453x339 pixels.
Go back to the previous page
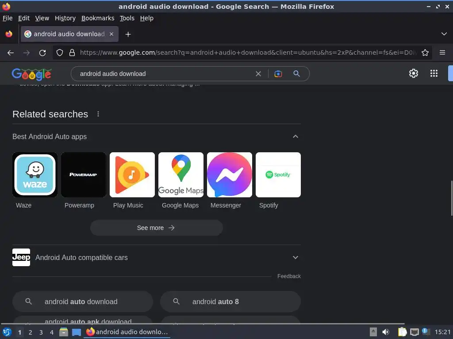pyautogui.click(x=11, y=53)
